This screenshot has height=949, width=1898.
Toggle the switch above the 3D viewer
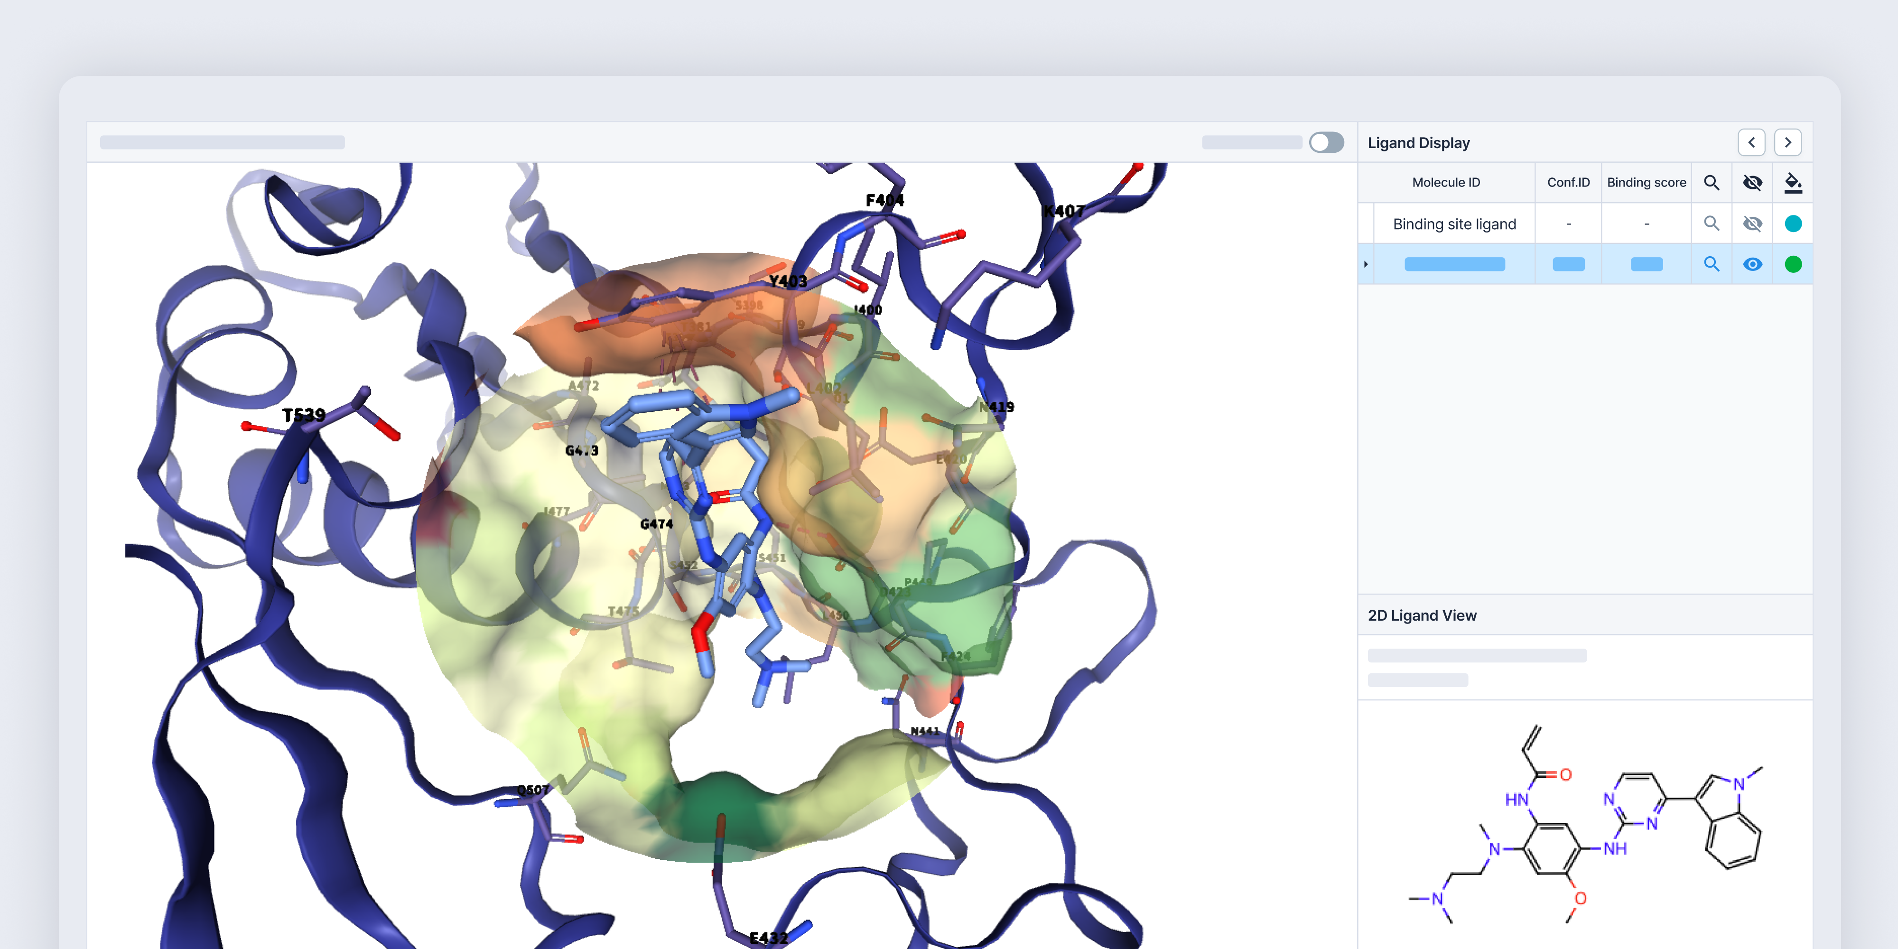coord(1326,142)
